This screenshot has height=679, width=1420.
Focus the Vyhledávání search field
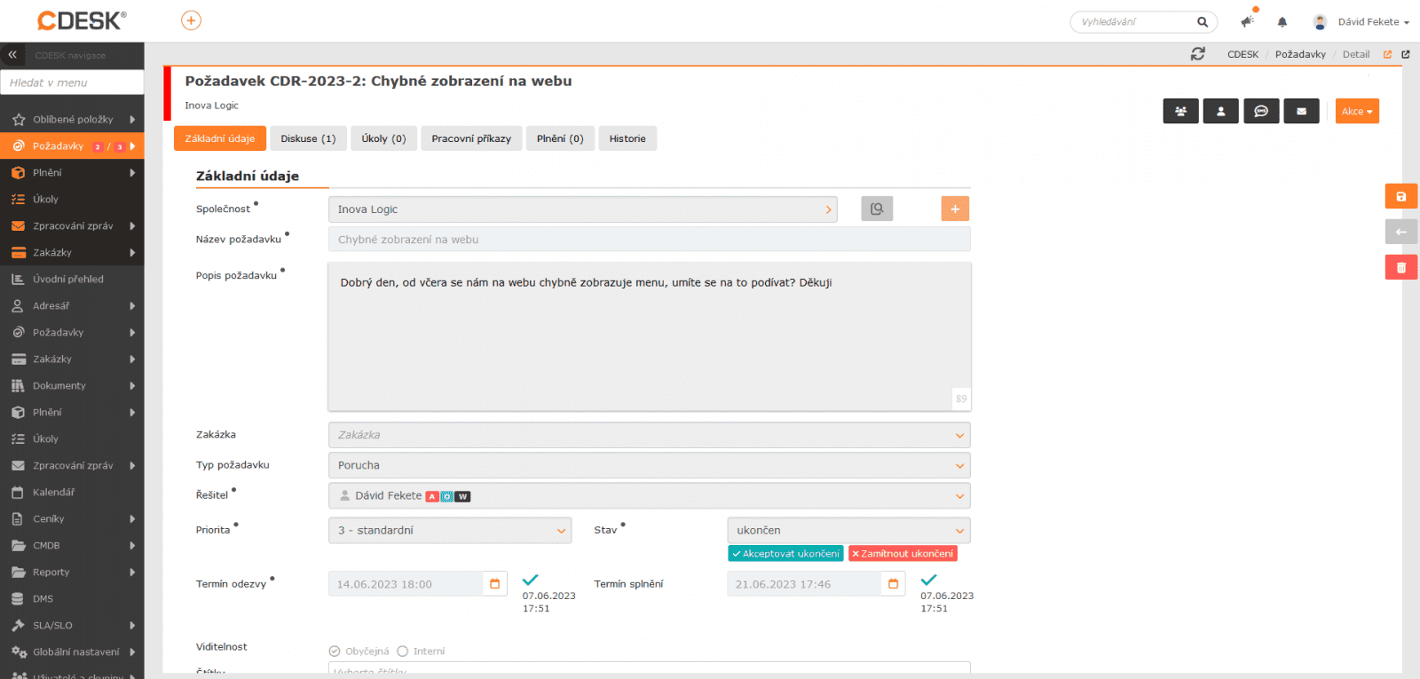(x=1136, y=22)
